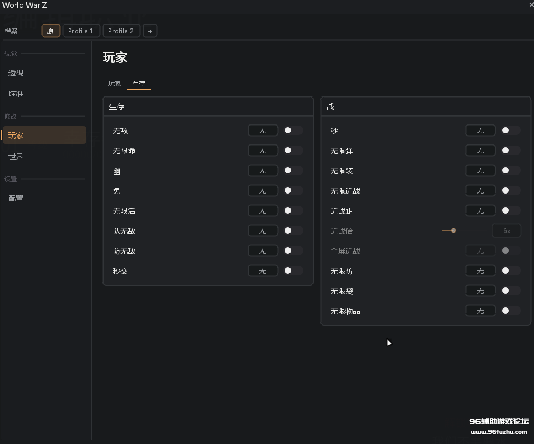Viewport: 534px width, 444px height.
Task: Set hotkey for 无限命
Action: coord(263,150)
